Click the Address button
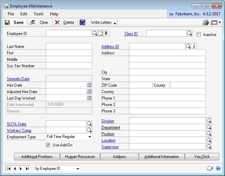Screen dimensions: 225x176 tap(119, 157)
